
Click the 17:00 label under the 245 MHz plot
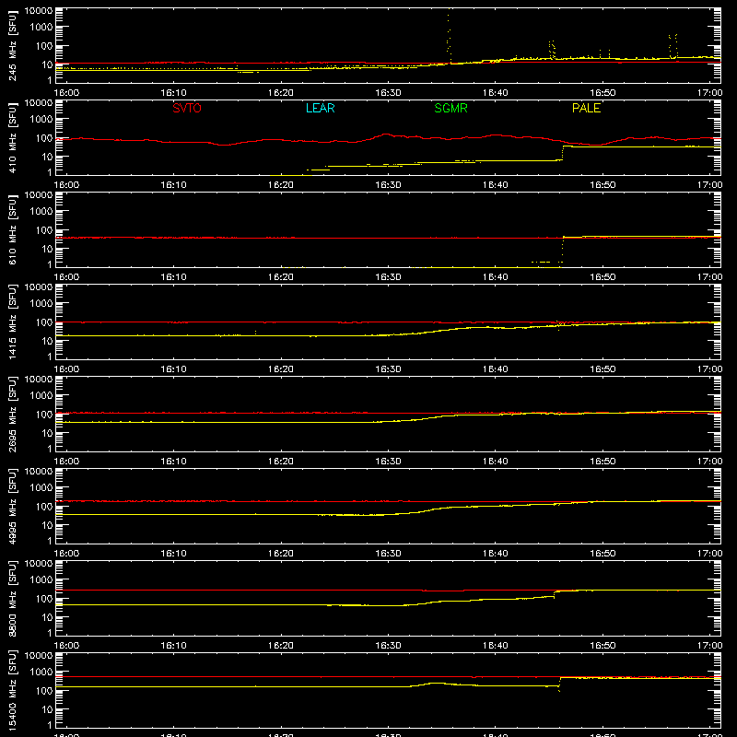click(709, 93)
